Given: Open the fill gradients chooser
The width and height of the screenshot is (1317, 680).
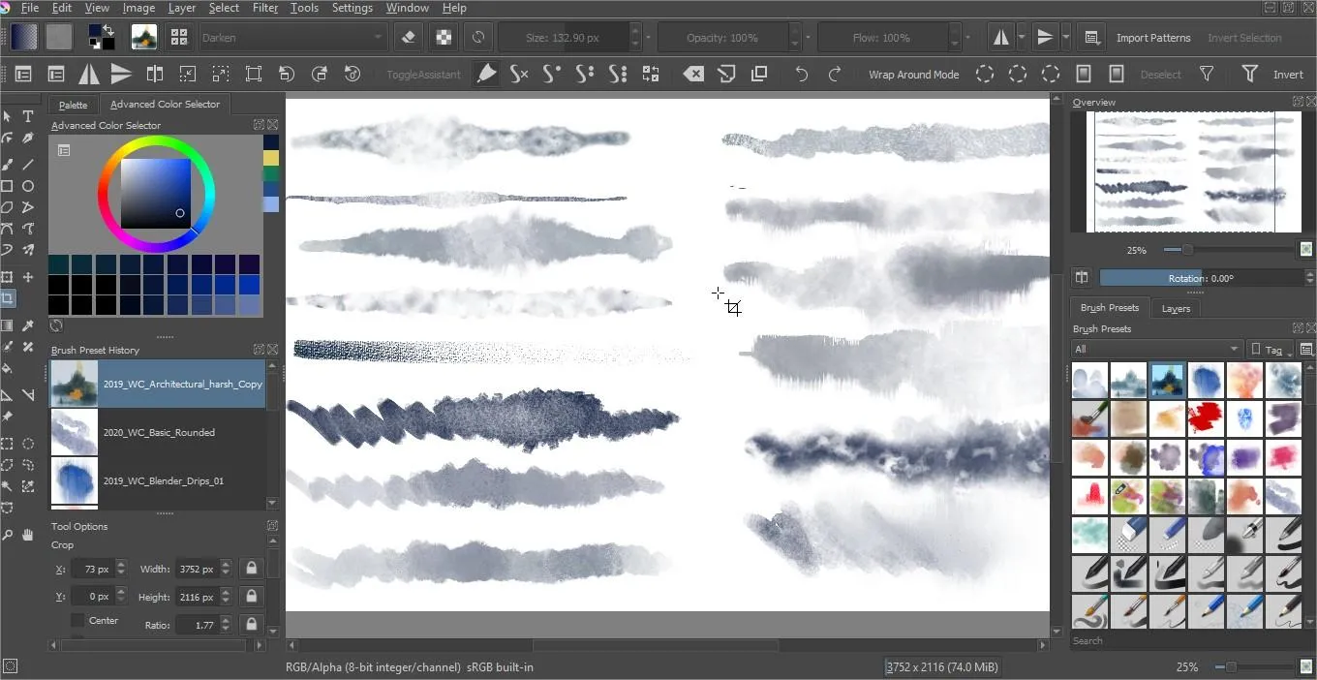Looking at the screenshot, I should 24,38.
